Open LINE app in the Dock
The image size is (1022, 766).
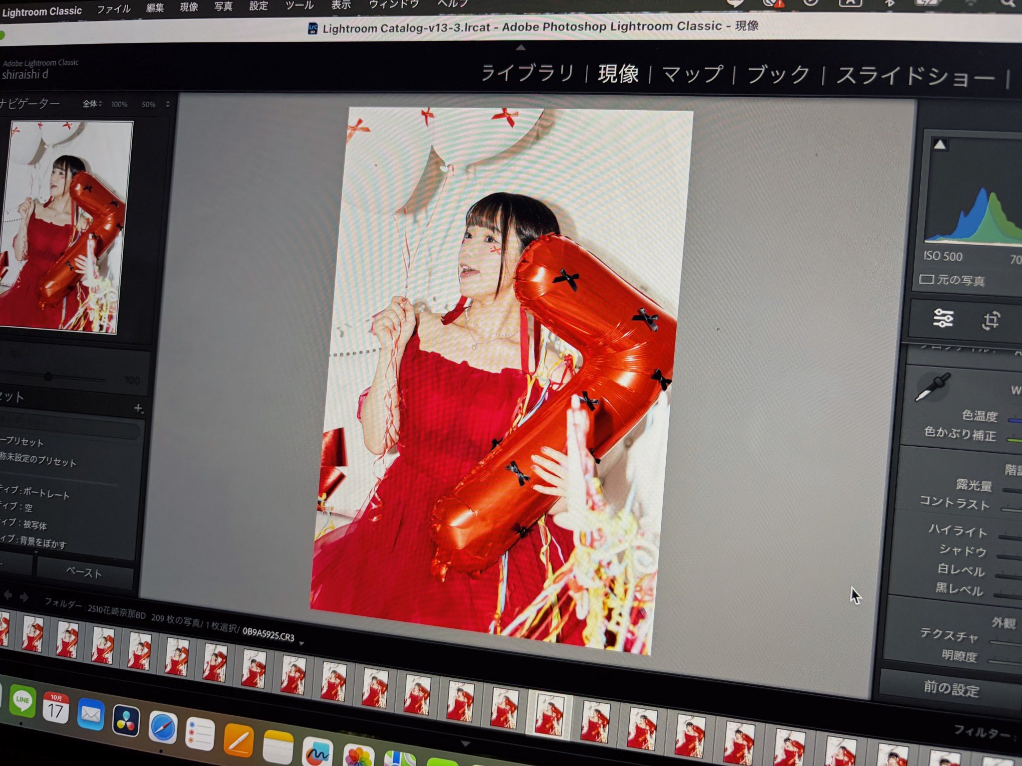coord(22,701)
